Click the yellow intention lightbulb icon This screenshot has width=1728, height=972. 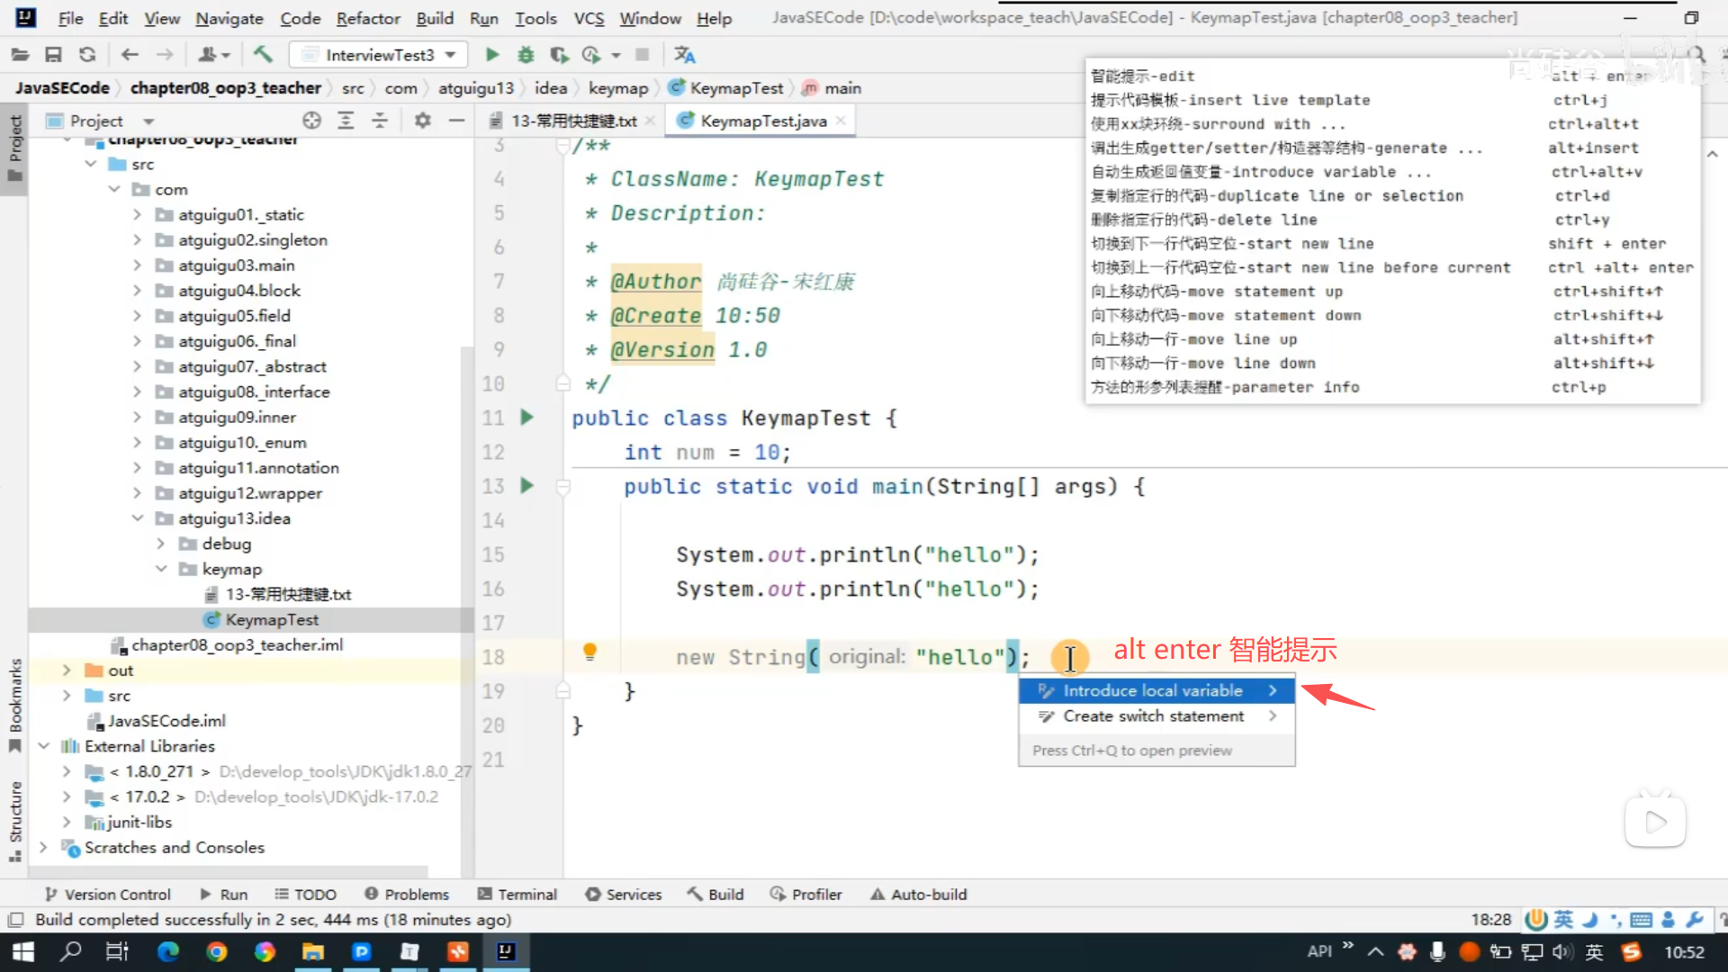(589, 652)
